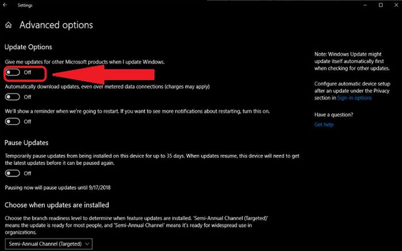Image resolution: width=402 pixels, height=251 pixels.
Task: Click the Update Options section heading
Action: coord(28,47)
